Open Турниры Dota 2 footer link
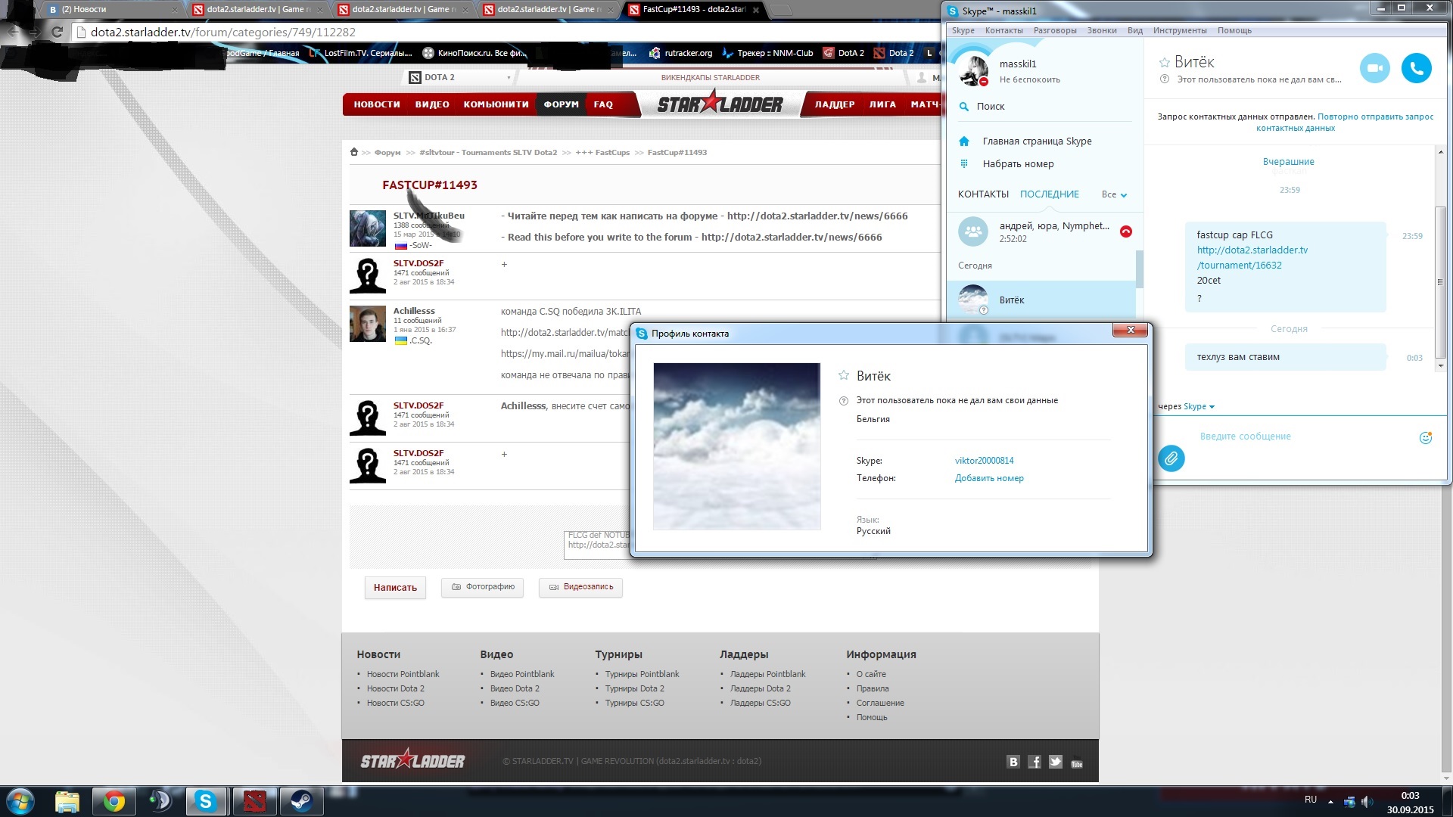 (x=634, y=688)
